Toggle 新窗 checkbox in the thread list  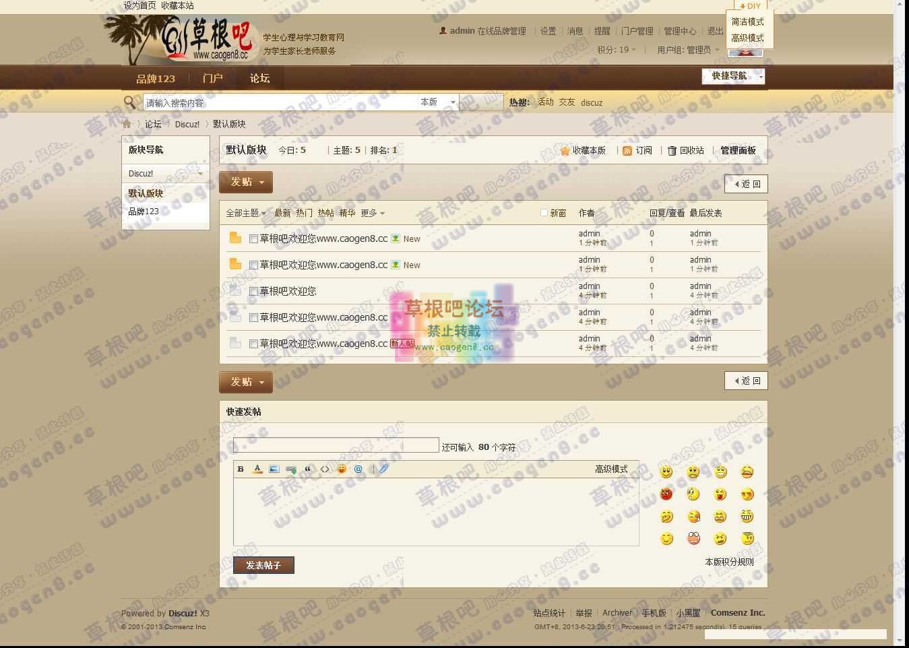pos(544,212)
